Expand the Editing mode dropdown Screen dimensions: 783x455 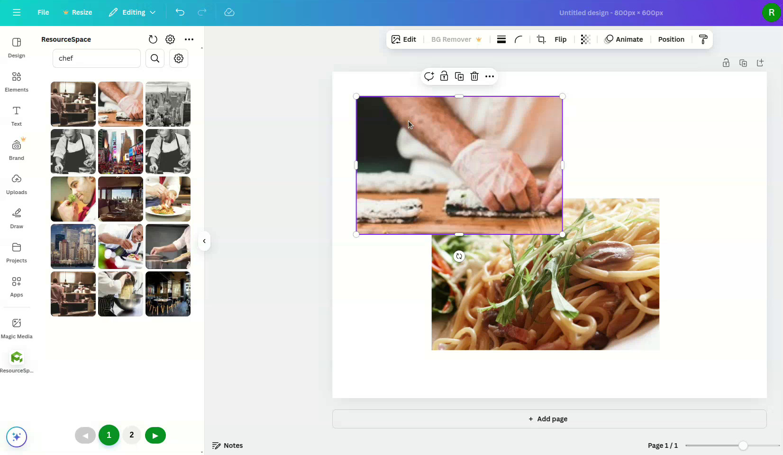point(132,12)
